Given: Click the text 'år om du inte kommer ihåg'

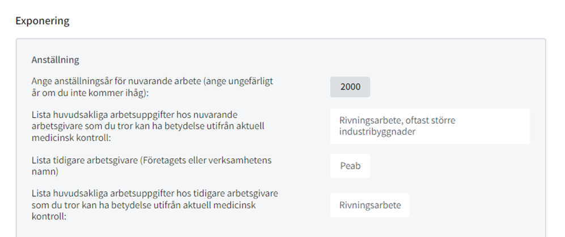Looking at the screenshot, I should pos(89,93).
